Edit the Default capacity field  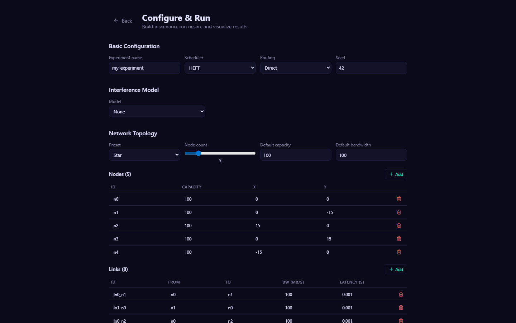[296, 155]
